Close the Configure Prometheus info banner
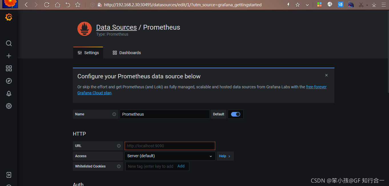This screenshot has width=389, height=186. pyautogui.click(x=326, y=75)
